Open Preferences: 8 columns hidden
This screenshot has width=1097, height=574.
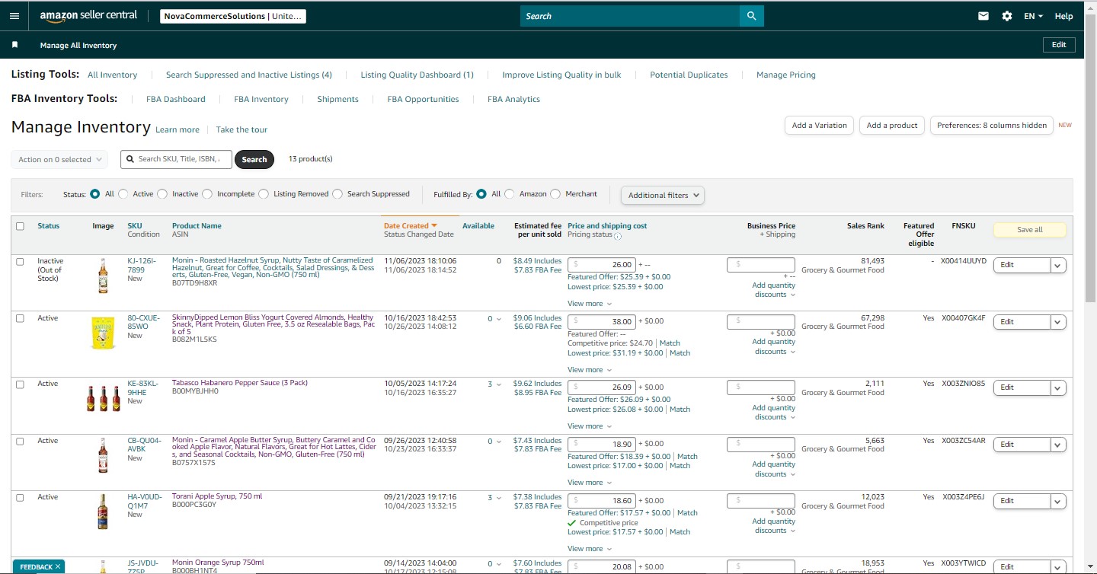[992, 126]
